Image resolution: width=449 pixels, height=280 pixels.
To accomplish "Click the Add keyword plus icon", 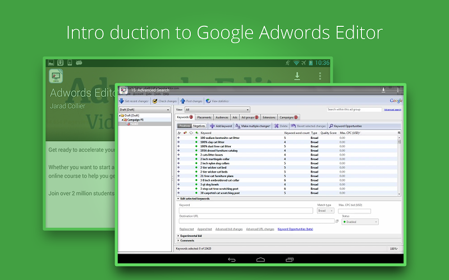I will (212, 126).
